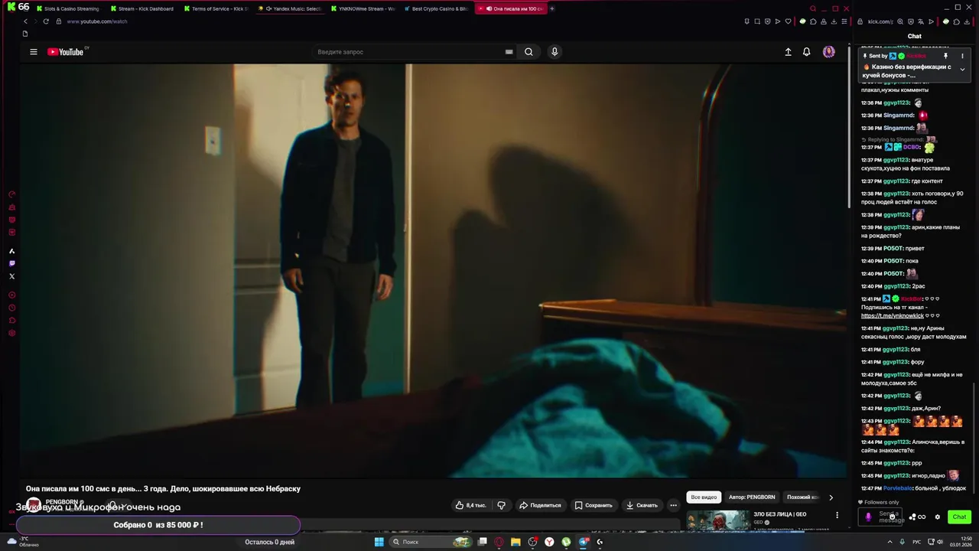Click the X (Twitter) icon in browser sidebar
The height and width of the screenshot is (551, 979).
(11, 276)
